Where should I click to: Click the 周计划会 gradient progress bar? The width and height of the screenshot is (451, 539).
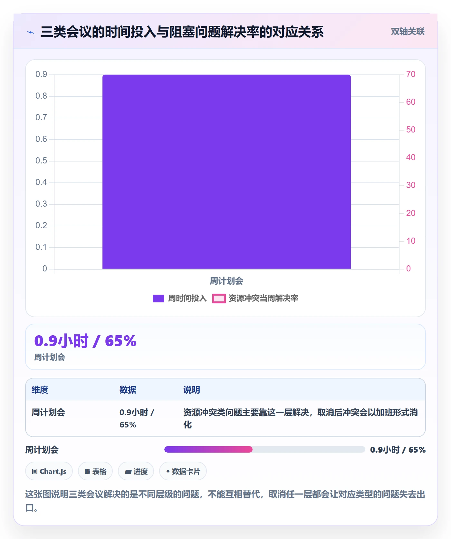click(x=264, y=449)
